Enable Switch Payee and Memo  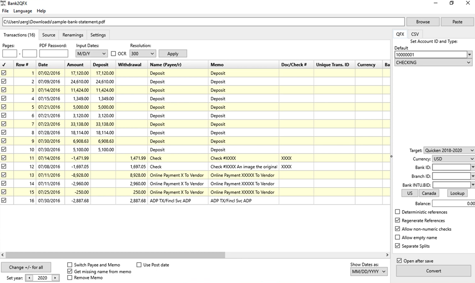(x=70, y=265)
